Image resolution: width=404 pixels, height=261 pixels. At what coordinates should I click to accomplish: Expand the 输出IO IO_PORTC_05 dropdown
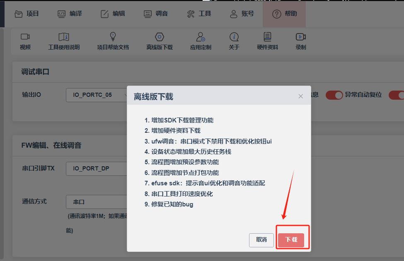coord(97,95)
